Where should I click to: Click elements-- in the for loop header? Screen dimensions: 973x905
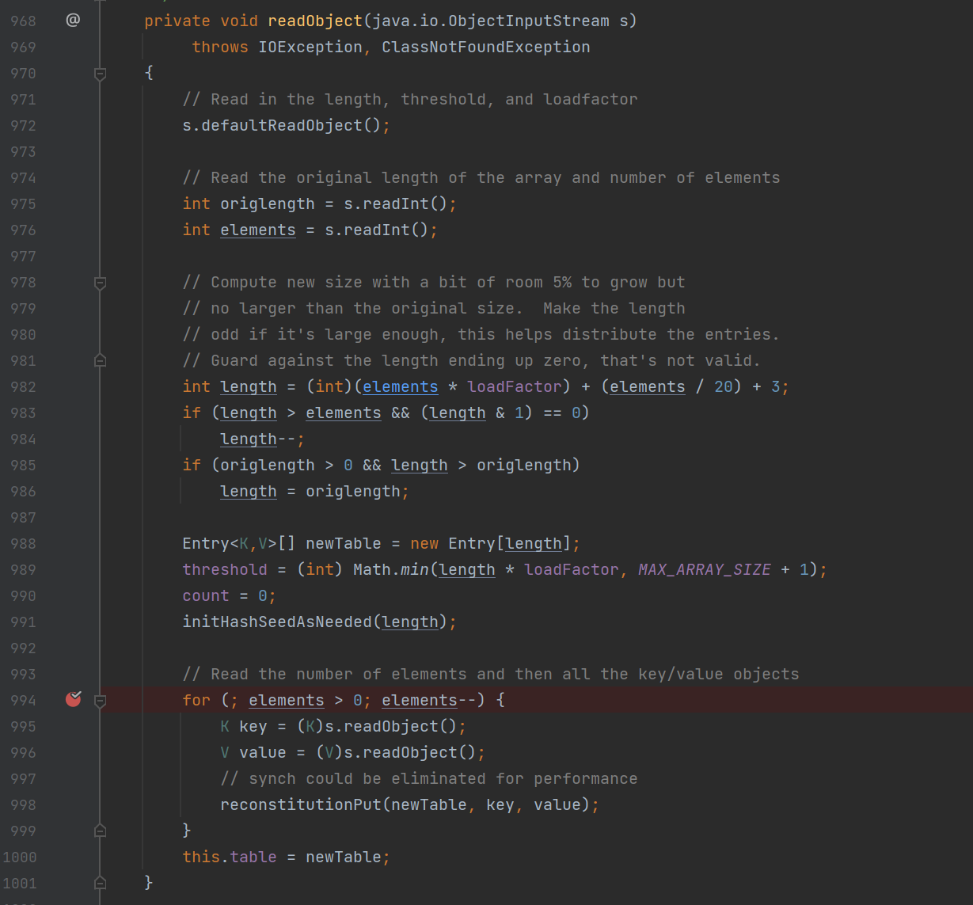click(x=429, y=700)
